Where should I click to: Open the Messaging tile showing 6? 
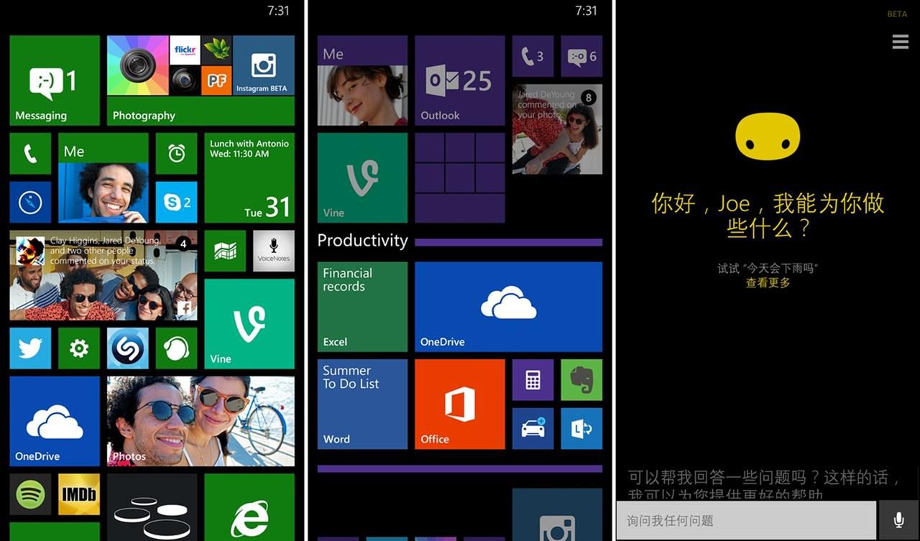[x=581, y=56]
